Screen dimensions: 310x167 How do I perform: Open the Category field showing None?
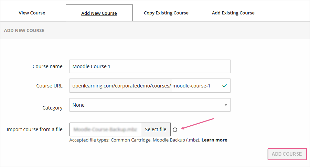(x=150, y=105)
